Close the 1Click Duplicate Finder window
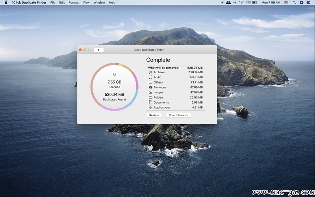Viewport: 315px width, 197px height. click(80, 50)
